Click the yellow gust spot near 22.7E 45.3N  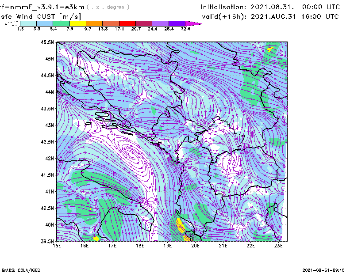(270, 49)
